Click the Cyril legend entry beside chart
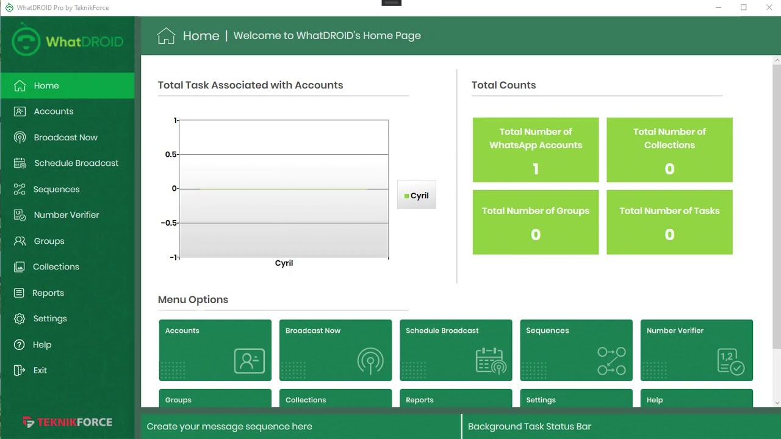The image size is (781, 439). [417, 196]
